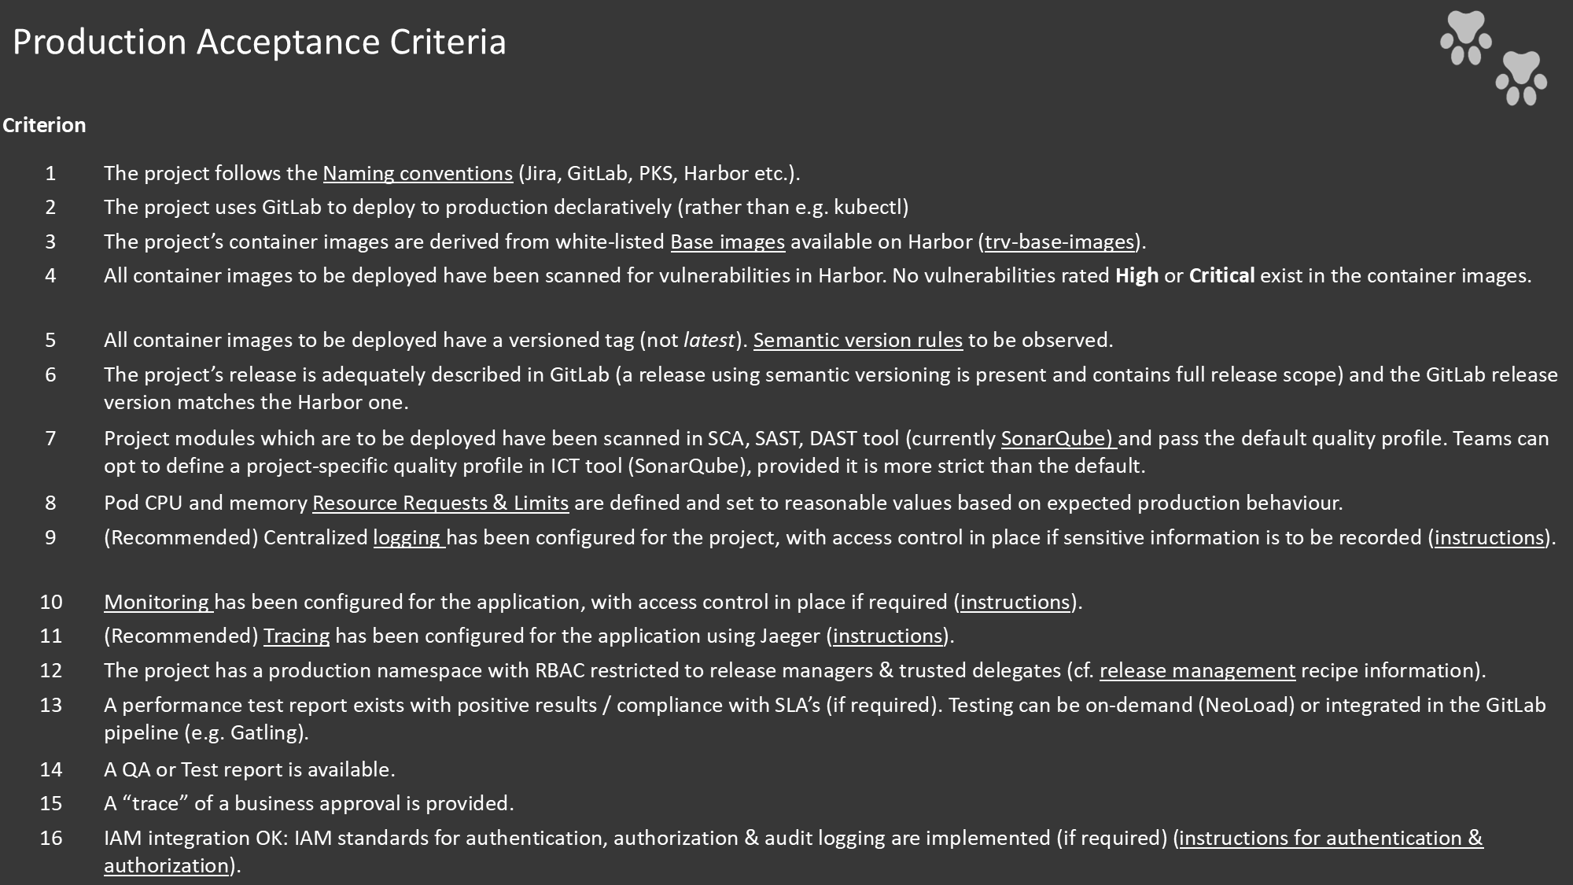
Task: Open instructions link in criterion 9
Action: pyautogui.click(x=1489, y=537)
